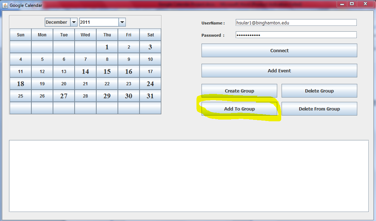Maximize the Google Calendar window
Viewport: 376px width, 221px height.
point(351,4)
